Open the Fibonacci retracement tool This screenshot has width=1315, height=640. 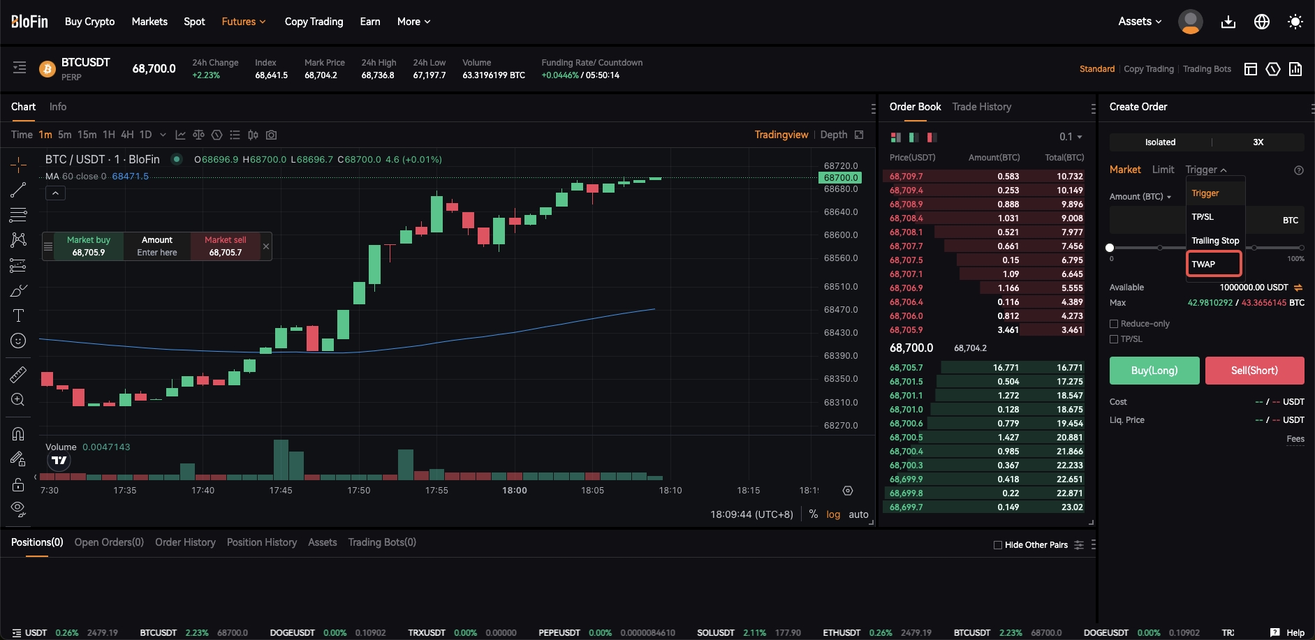click(x=18, y=215)
